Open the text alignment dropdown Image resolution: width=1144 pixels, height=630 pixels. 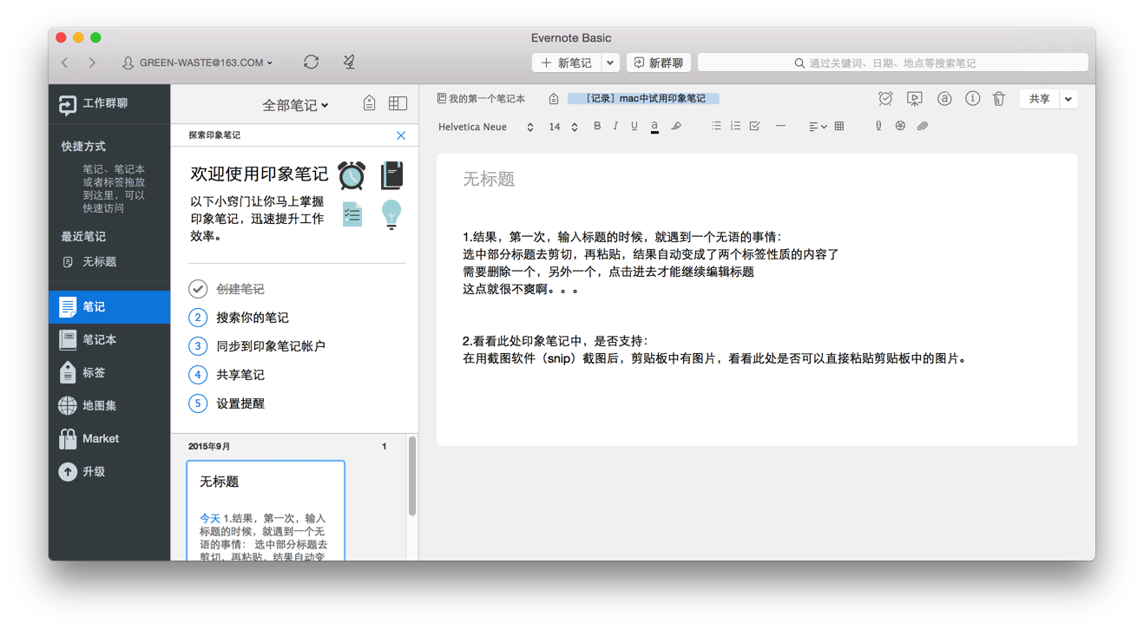pyautogui.click(x=818, y=127)
